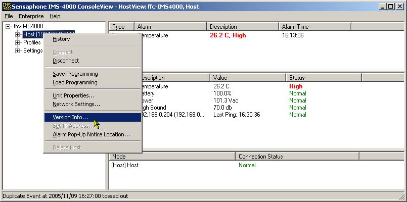Screen dimensions: 407x202
Task: Sort by the Alarm column header
Action: click(x=170, y=27)
